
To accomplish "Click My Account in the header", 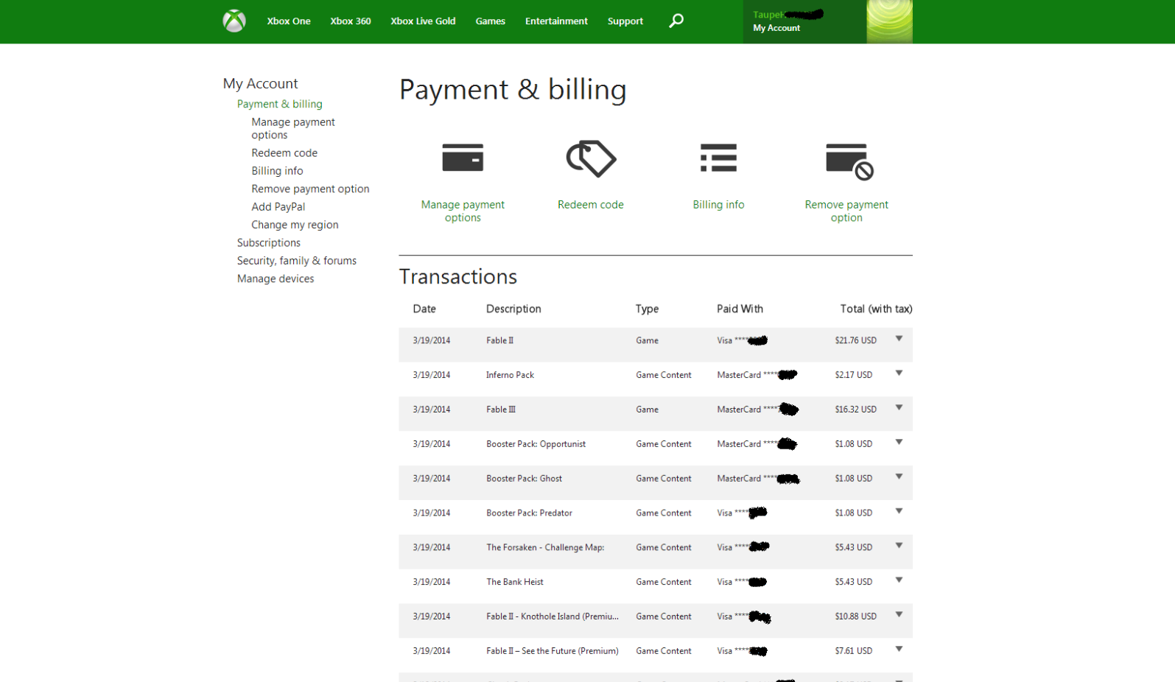I will (x=776, y=28).
